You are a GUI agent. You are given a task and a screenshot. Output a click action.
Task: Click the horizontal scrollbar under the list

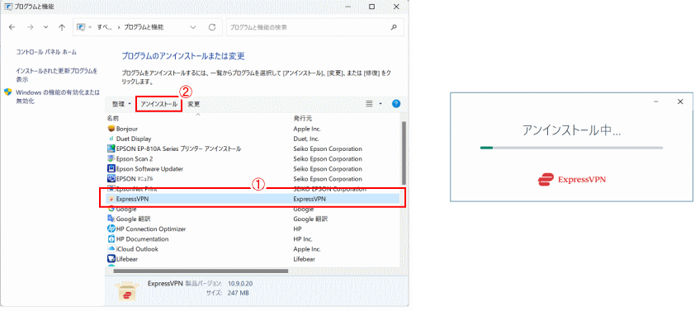click(x=201, y=271)
